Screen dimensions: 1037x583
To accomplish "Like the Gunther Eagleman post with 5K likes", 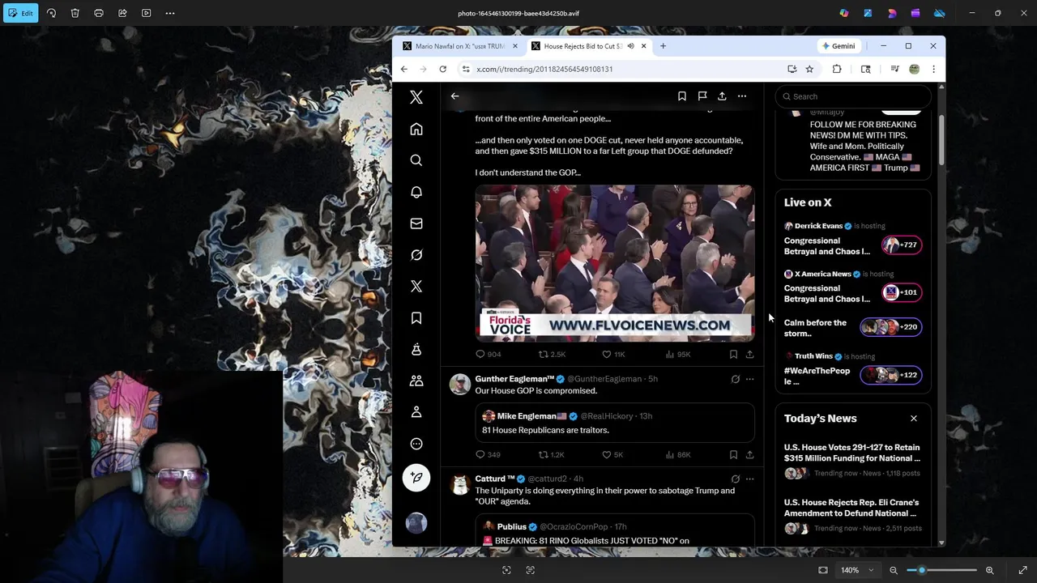I will pos(612,455).
